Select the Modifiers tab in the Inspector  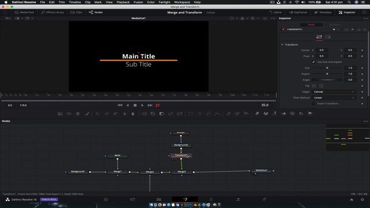point(335,24)
